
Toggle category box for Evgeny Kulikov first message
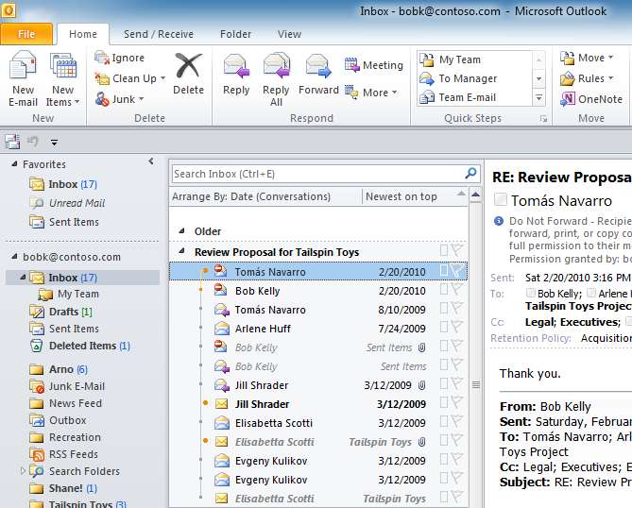click(x=444, y=459)
